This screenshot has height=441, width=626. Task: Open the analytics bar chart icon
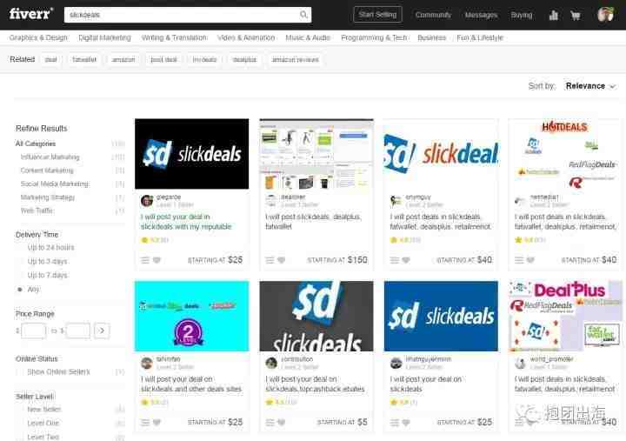(x=553, y=15)
